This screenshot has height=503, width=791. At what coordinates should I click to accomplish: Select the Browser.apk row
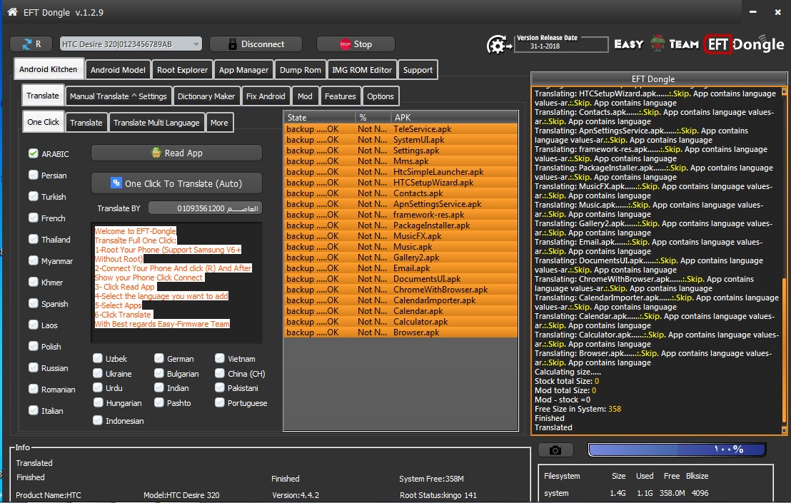coord(401,332)
